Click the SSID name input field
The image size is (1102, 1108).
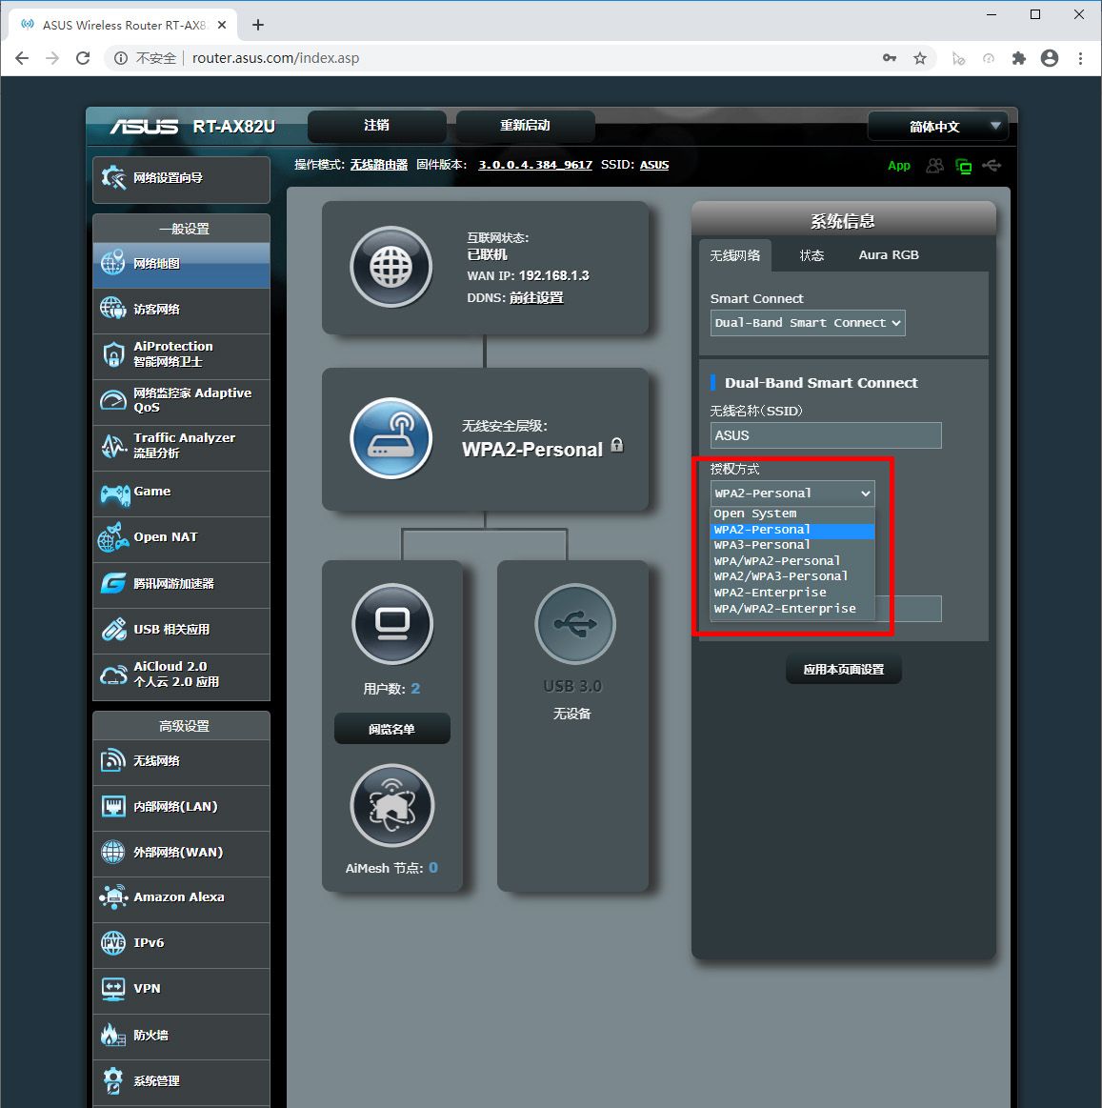pyautogui.click(x=825, y=435)
